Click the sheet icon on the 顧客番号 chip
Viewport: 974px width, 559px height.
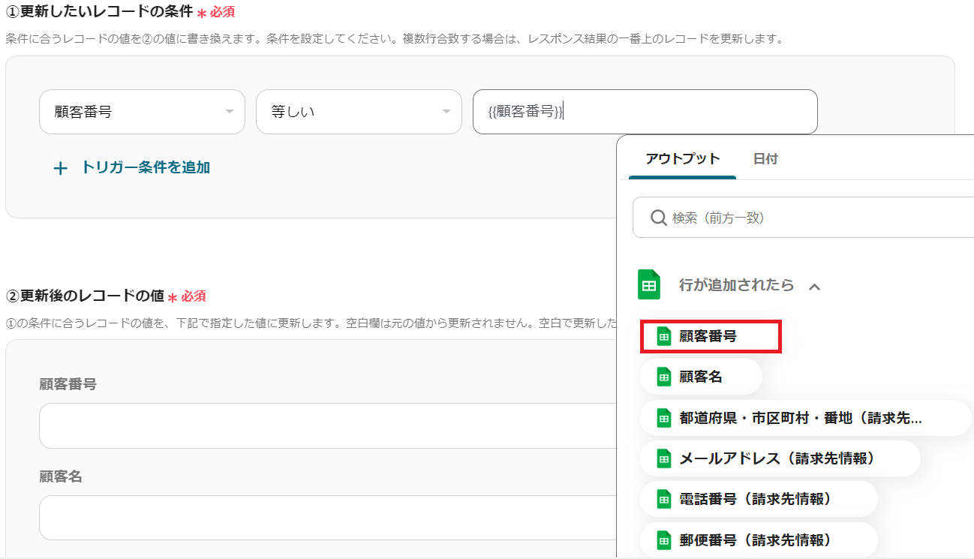(663, 336)
